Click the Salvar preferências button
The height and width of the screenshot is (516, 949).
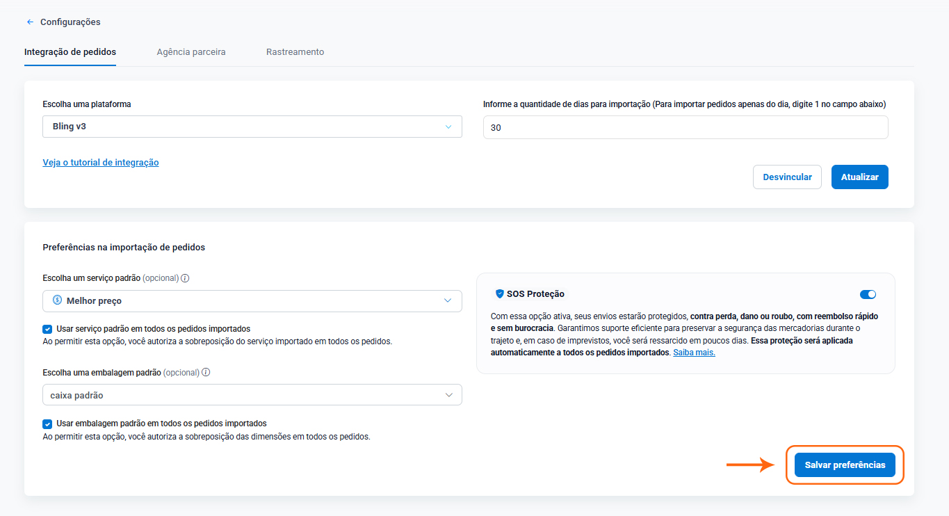tap(845, 465)
